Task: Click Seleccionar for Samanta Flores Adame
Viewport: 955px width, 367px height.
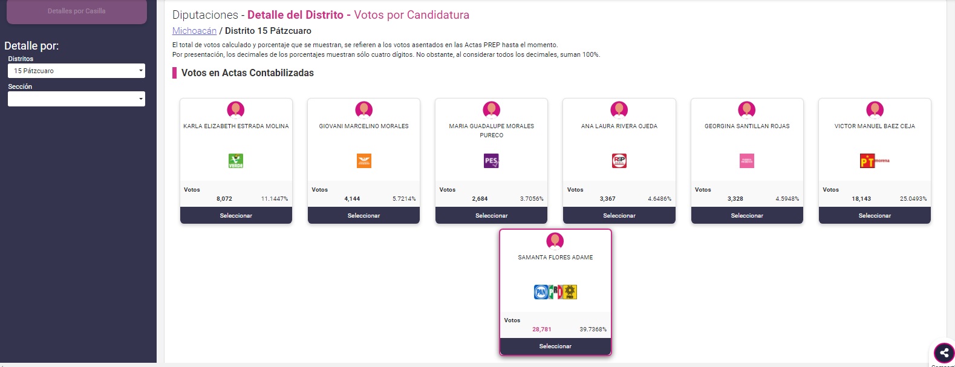Action: click(555, 346)
